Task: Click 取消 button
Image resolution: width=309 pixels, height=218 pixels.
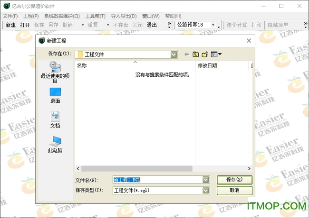Action: coord(234,190)
